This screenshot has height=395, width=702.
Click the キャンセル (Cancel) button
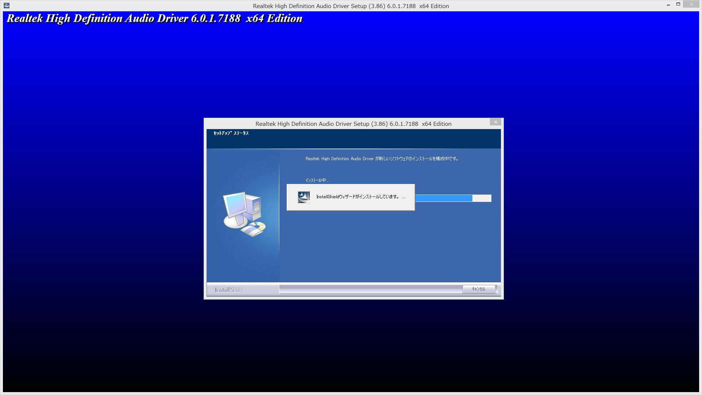(479, 289)
